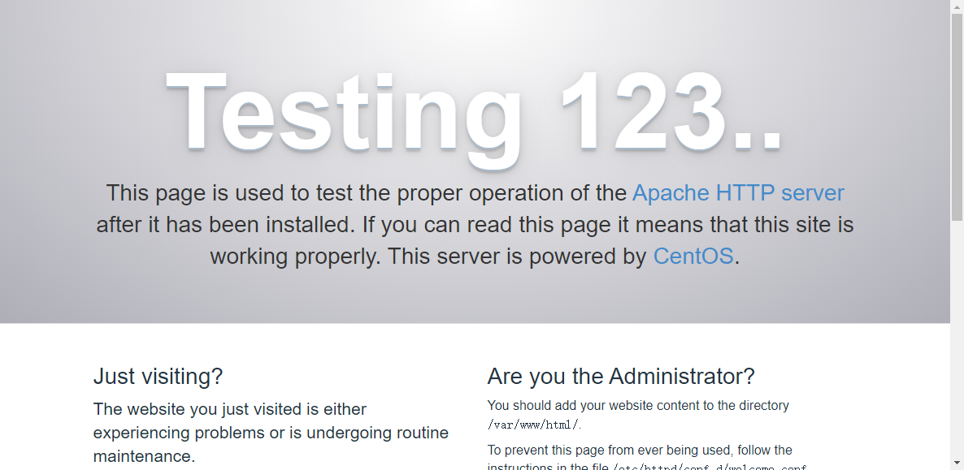Click the 'Are you the Administrator?' heading
964x470 pixels.
(621, 376)
